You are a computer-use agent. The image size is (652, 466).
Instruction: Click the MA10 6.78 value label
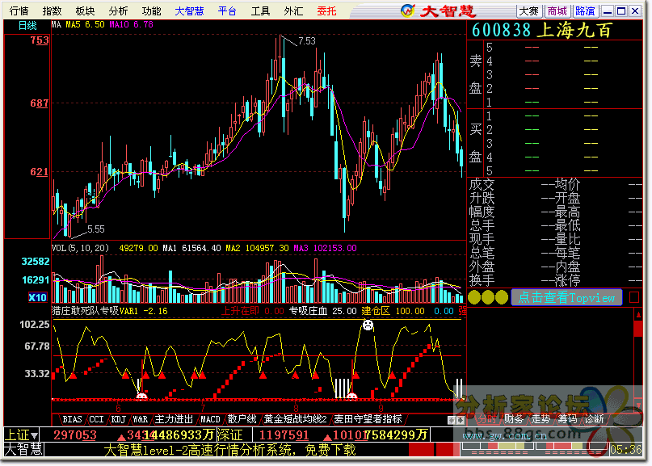132,24
